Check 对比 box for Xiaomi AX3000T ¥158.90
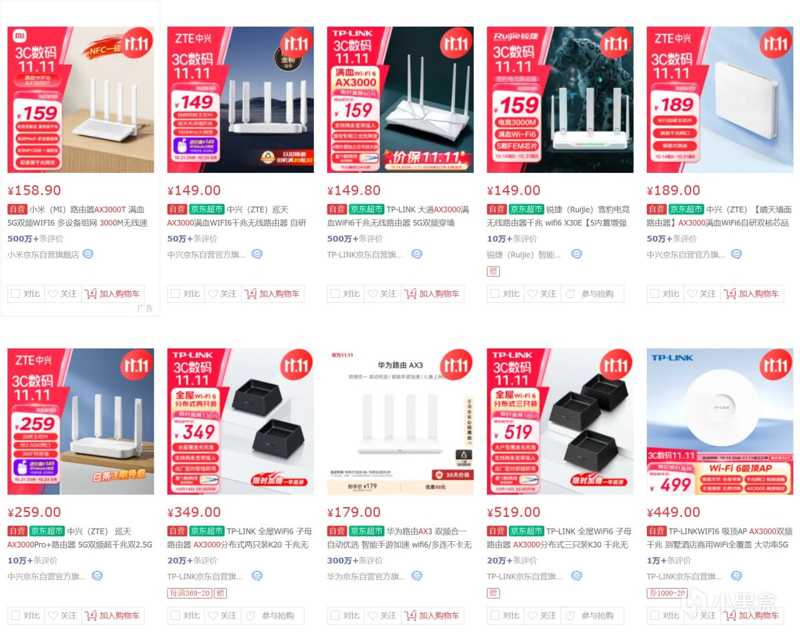 (x=16, y=293)
